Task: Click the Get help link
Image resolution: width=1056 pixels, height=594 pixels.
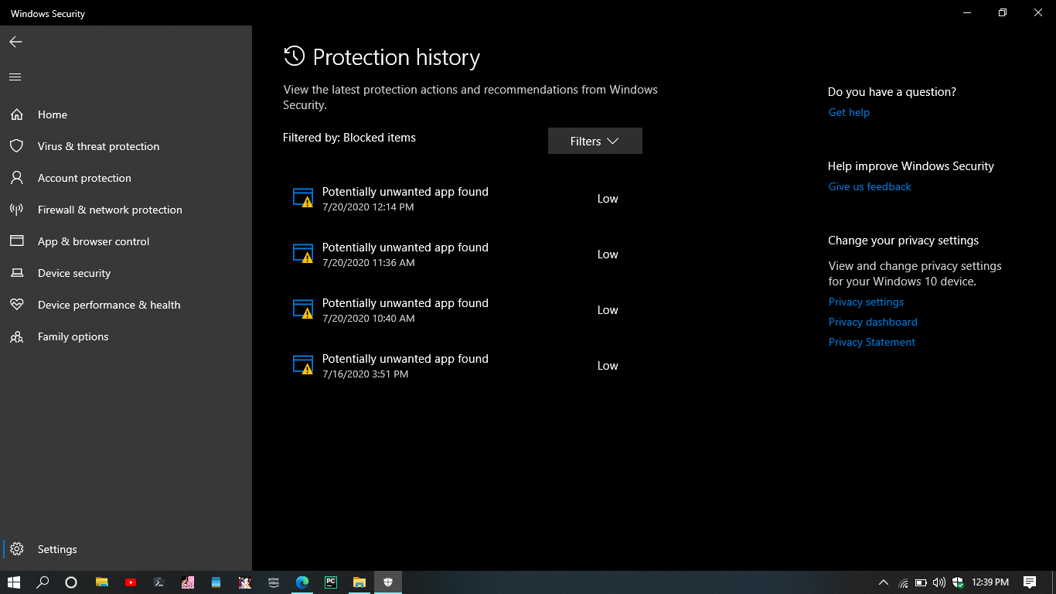Action: pyautogui.click(x=849, y=112)
